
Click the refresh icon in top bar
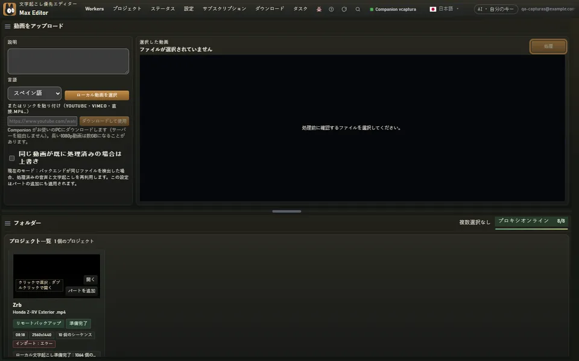click(344, 9)
